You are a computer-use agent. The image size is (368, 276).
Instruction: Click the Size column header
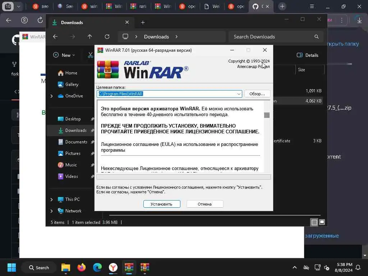click(x=310, y=70)
